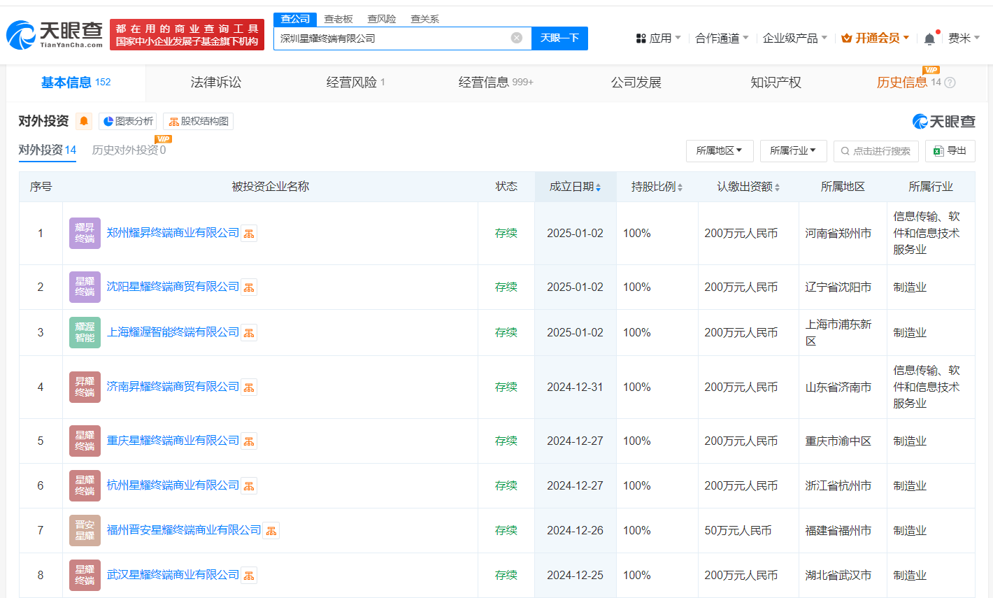993x598 pixels.
Task: Click equity structure icon beside 福州晋安星耀终端商业有限公司
Action: [x=271, y=531]
